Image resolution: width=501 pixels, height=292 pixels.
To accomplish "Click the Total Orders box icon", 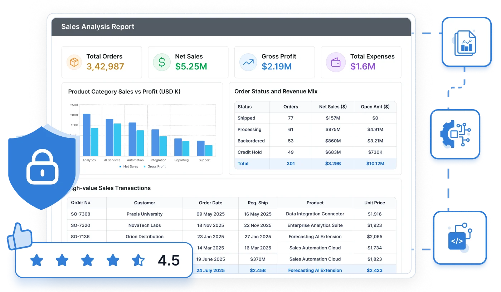I will click(x=74, y=62).
